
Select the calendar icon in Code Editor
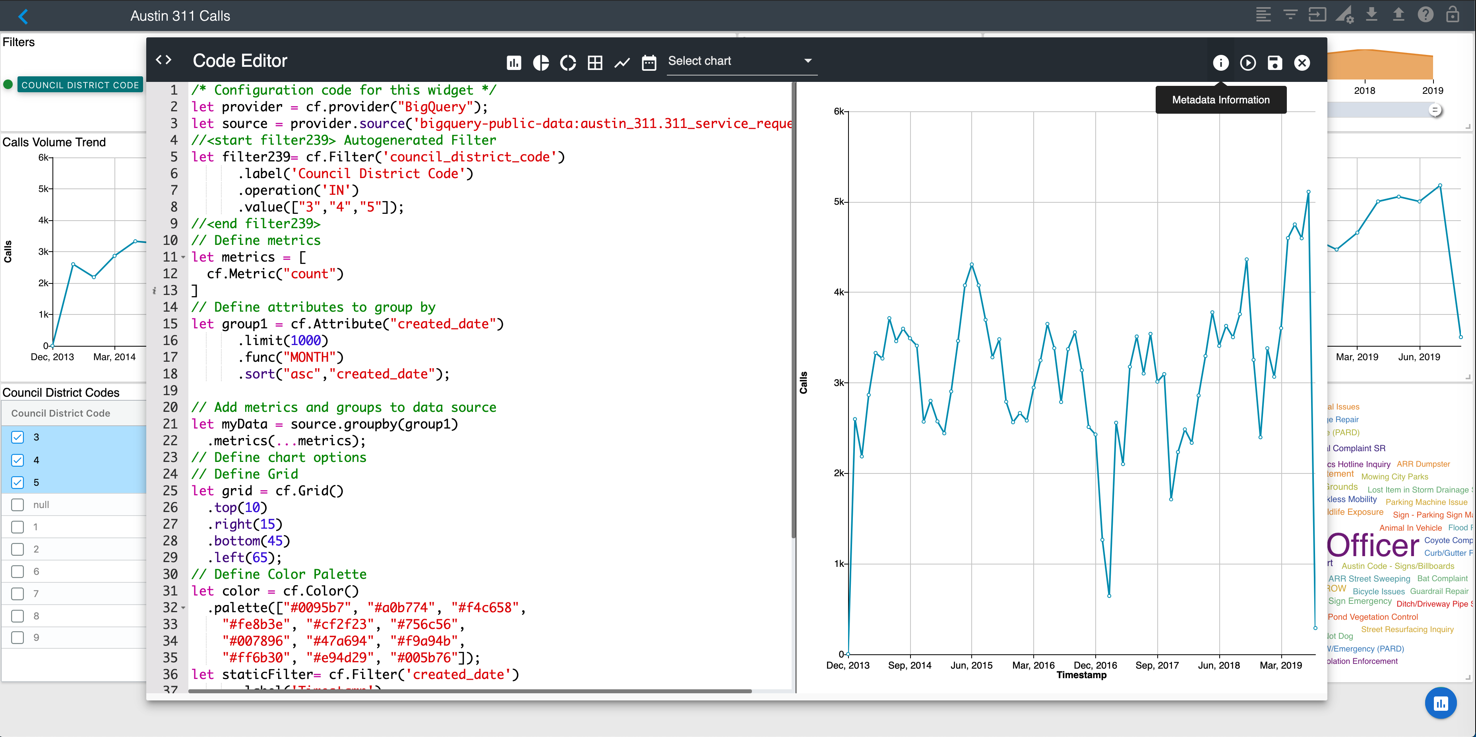tap(649, 62)
